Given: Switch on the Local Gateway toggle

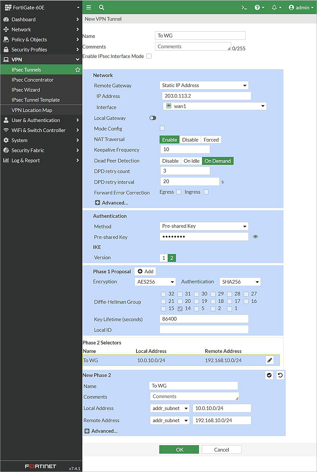Looking at the screenshot, I should 152,118.
